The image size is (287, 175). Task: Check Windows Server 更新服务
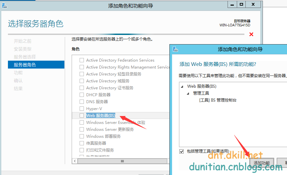point(82,129)
